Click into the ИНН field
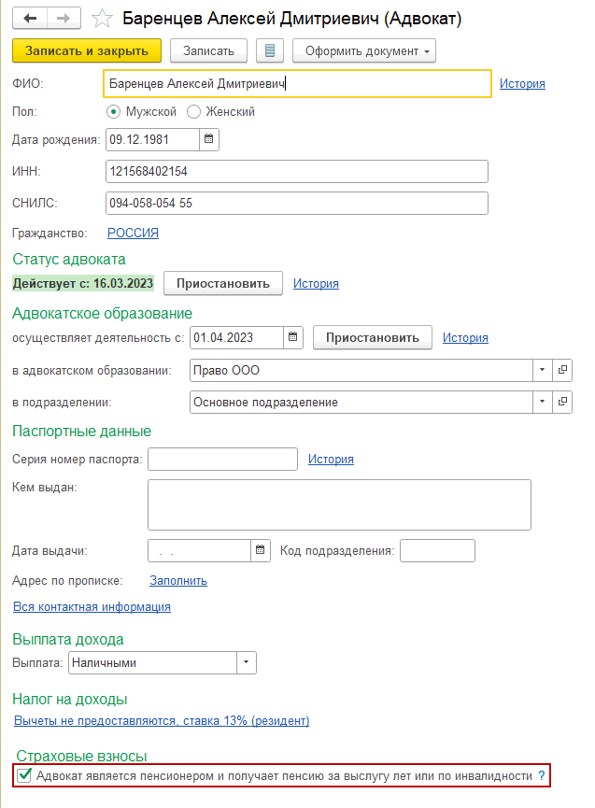The image size is (595, 808). tap(297, 172)
